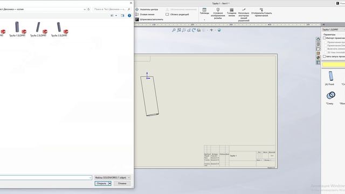Click the Revision Cloud (Облако редакций) tool
This screenshot has width=345, height=194.
(x=177, y=15)
